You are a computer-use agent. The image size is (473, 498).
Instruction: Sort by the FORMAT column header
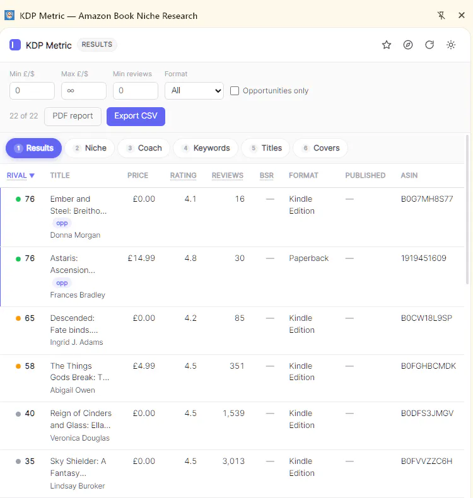(x=303, y=175)
